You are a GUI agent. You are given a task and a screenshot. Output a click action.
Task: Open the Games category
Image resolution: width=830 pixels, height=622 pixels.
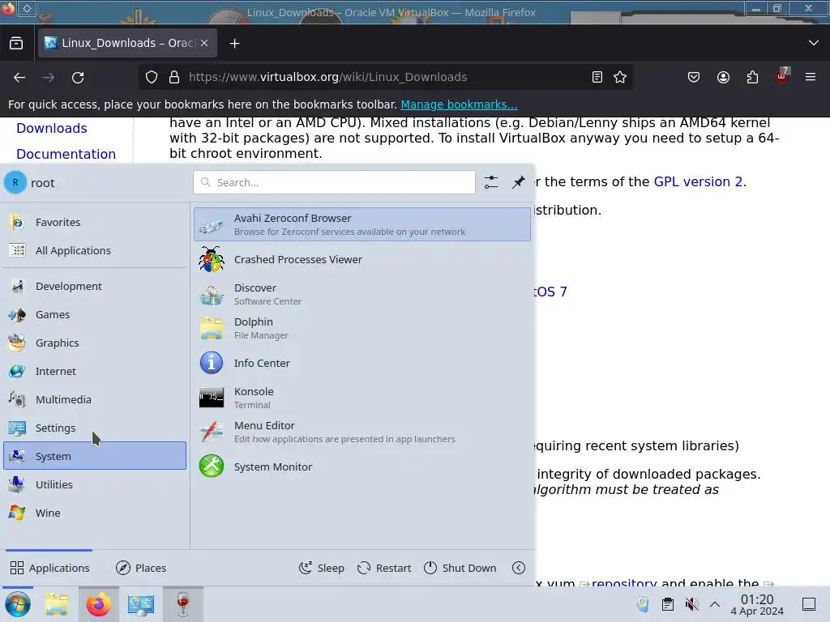(95, 314)
